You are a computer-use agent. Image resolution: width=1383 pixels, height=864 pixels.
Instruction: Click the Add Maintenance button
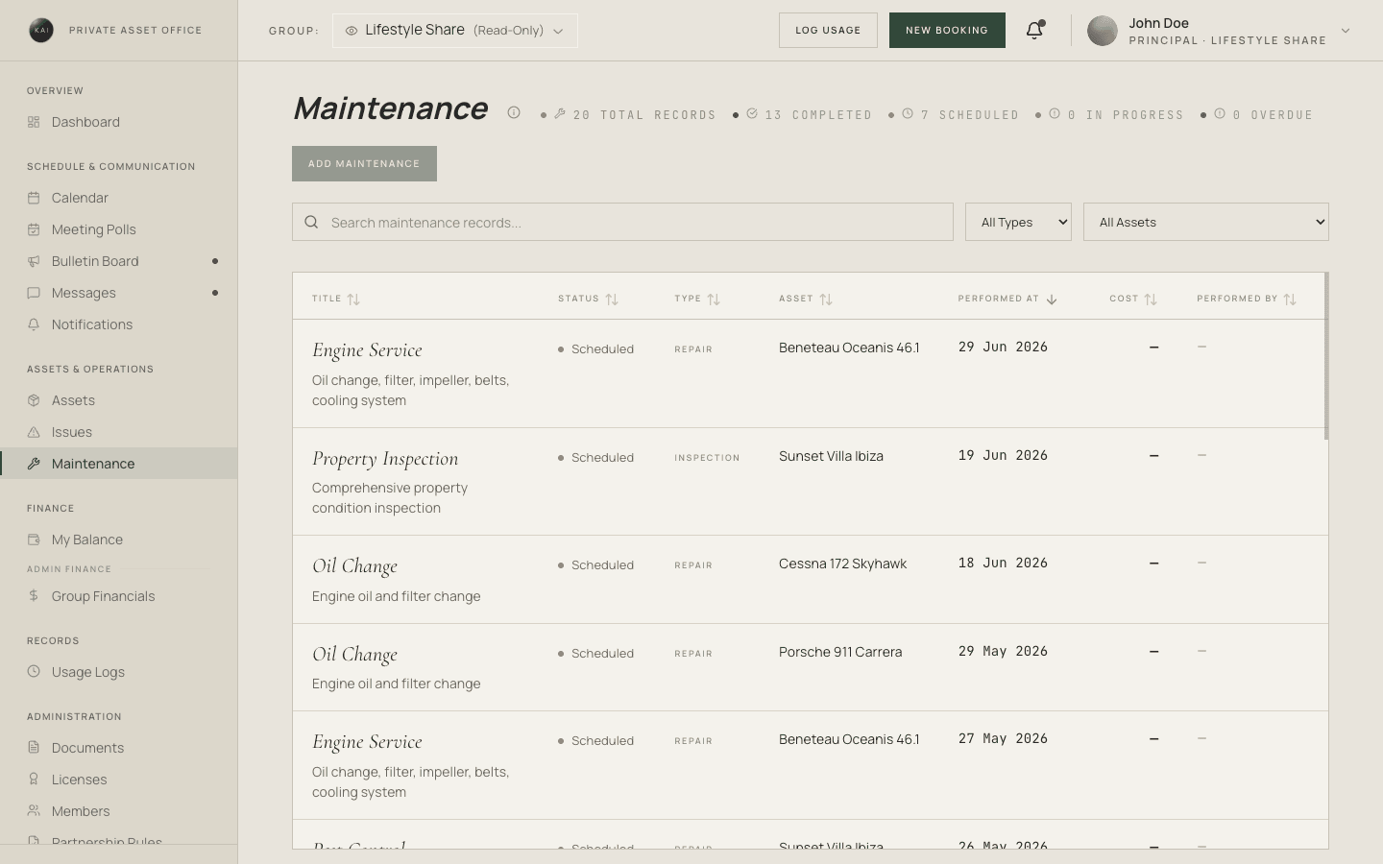(x=364, y=163)
